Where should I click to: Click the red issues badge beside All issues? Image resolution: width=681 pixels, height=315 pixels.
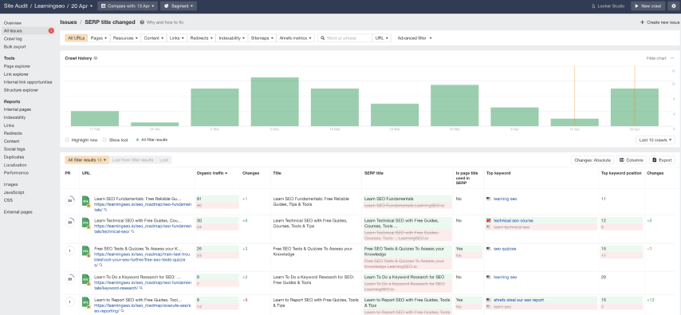51,31
